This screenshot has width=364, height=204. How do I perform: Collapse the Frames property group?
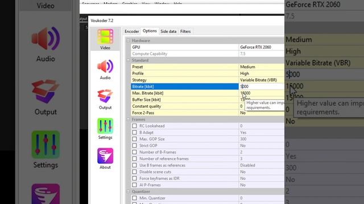pyautogui.click(x=128, y=120)
